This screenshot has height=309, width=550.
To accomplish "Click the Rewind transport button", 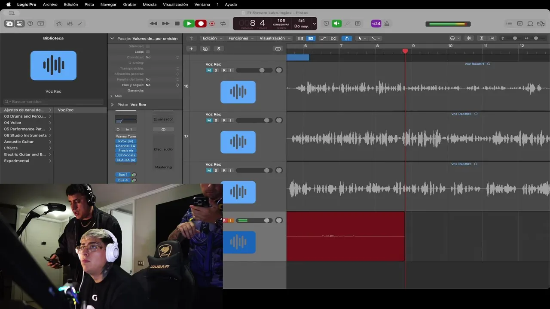I will (x=153, y=24).
